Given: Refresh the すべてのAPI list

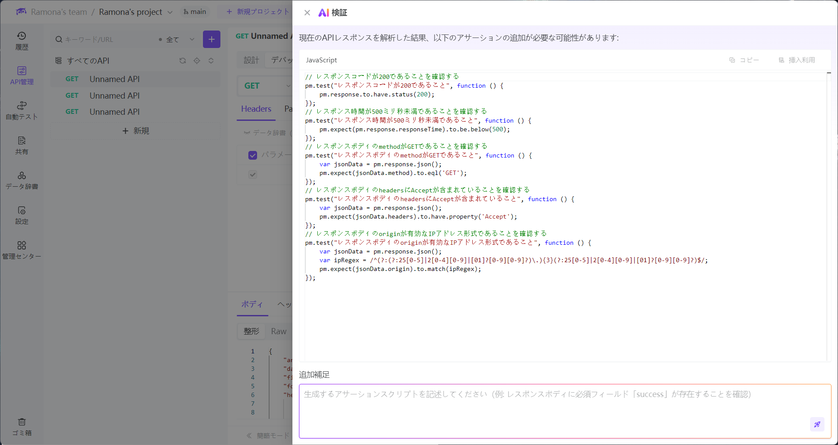Looking at the screenshot, I should click(x=182, y=61).
